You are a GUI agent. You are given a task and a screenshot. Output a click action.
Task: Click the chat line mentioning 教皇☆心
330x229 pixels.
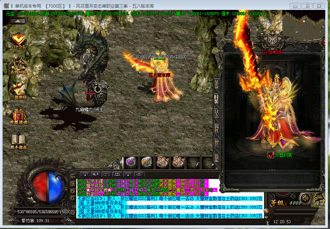point(143,194)
